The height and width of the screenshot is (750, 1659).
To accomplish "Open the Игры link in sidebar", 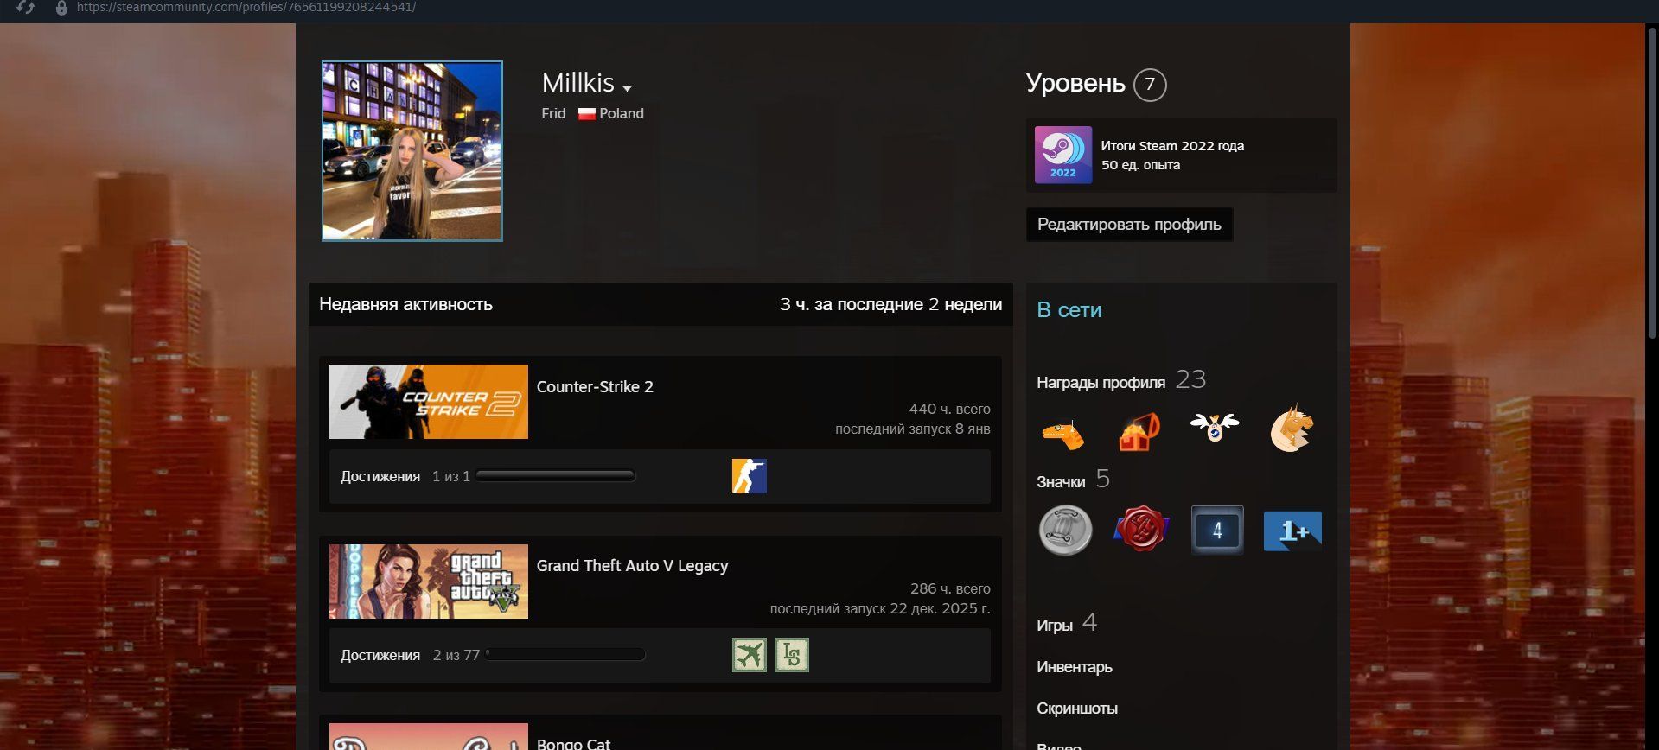I will (x=1054, y=626).
